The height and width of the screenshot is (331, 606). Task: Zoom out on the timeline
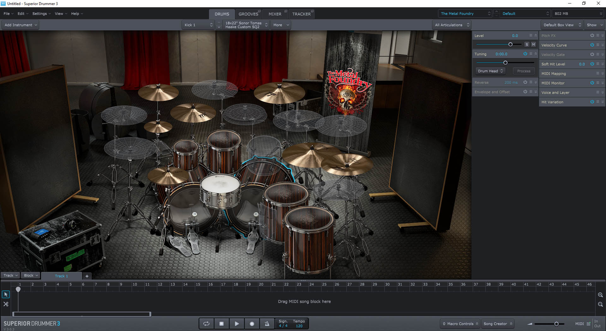click(x=600, y=304)
